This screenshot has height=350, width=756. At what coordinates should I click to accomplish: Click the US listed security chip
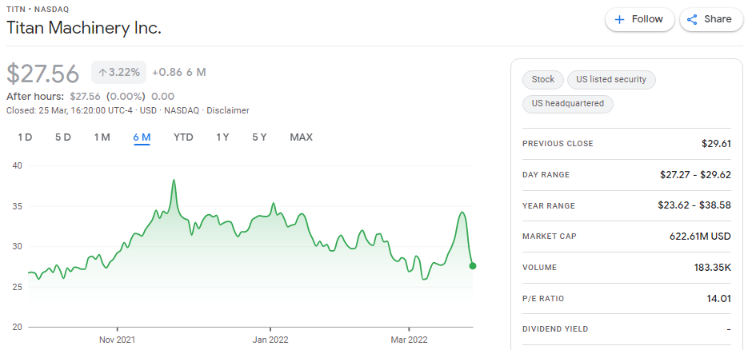point(611,79)
